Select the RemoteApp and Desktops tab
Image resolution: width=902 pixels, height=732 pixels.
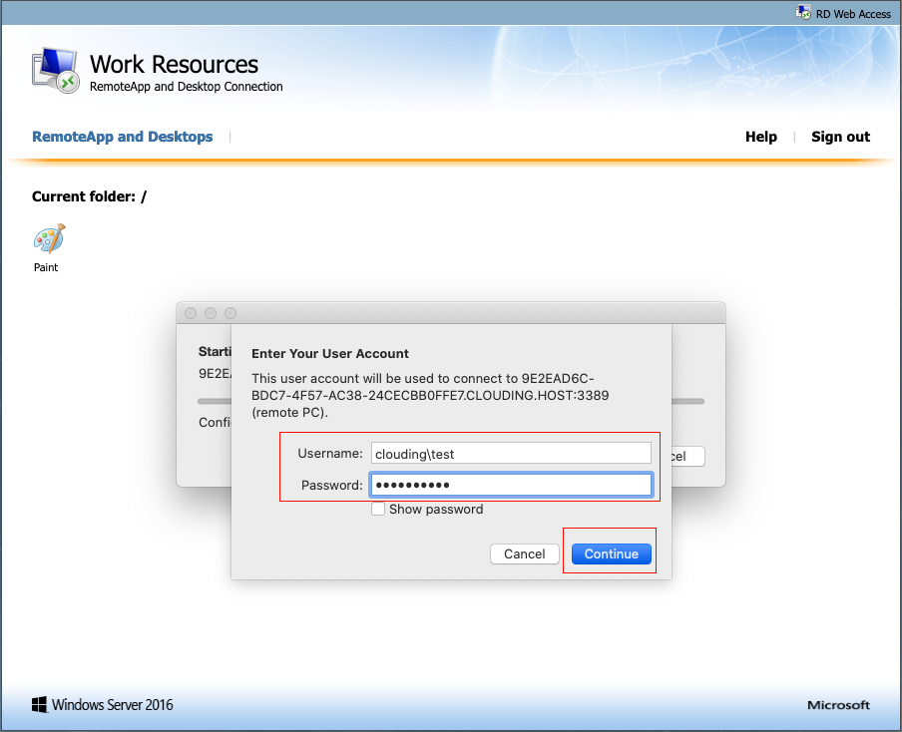point(123,137)
